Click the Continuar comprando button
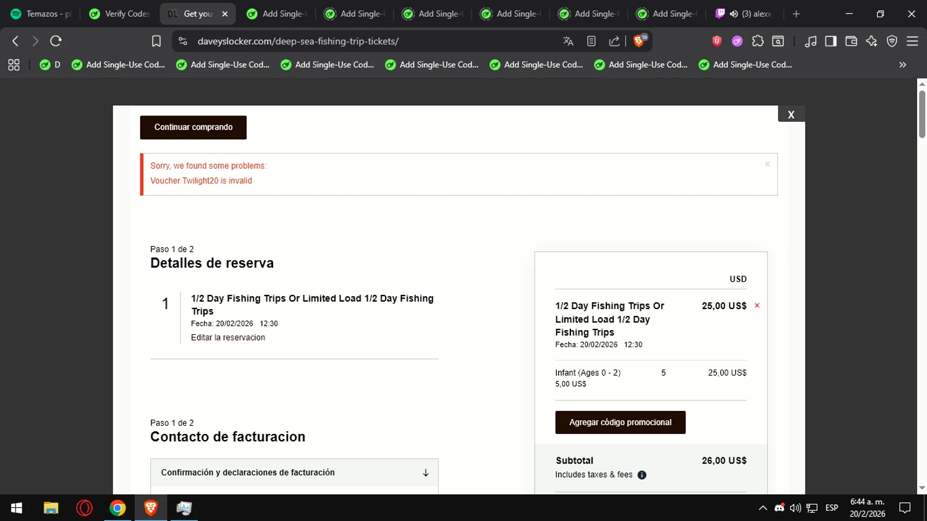Image resolution: width=927 pixels, height=521 pixels. (193, 127)
